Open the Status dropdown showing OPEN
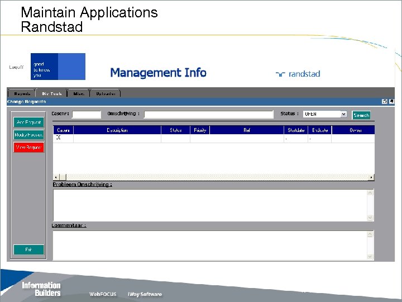Image resolution: width=402 pixels, height=302 pixels. (x=325, y=114)
